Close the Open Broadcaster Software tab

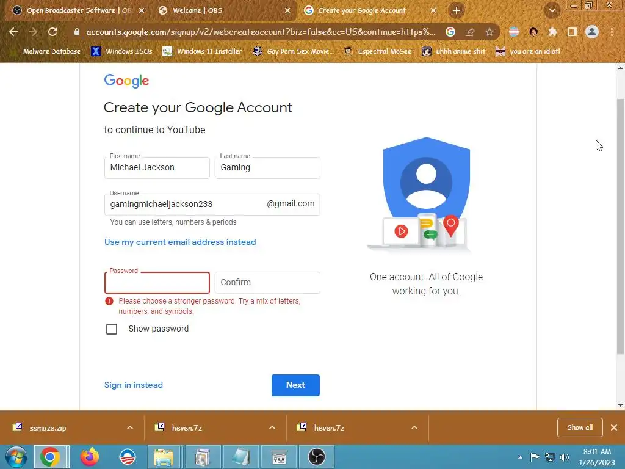point(142,11)
